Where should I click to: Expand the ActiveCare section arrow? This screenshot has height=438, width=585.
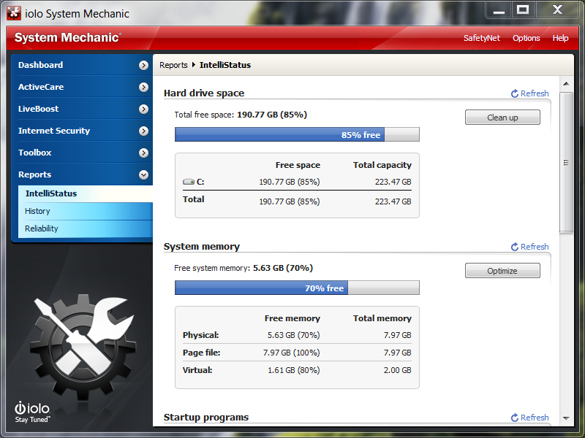(x=143, y=87)
